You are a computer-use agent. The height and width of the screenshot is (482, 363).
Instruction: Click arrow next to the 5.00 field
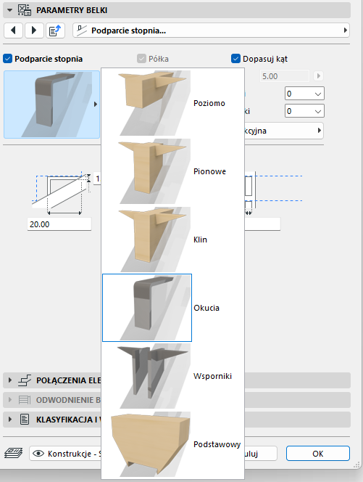click(319, 76)
